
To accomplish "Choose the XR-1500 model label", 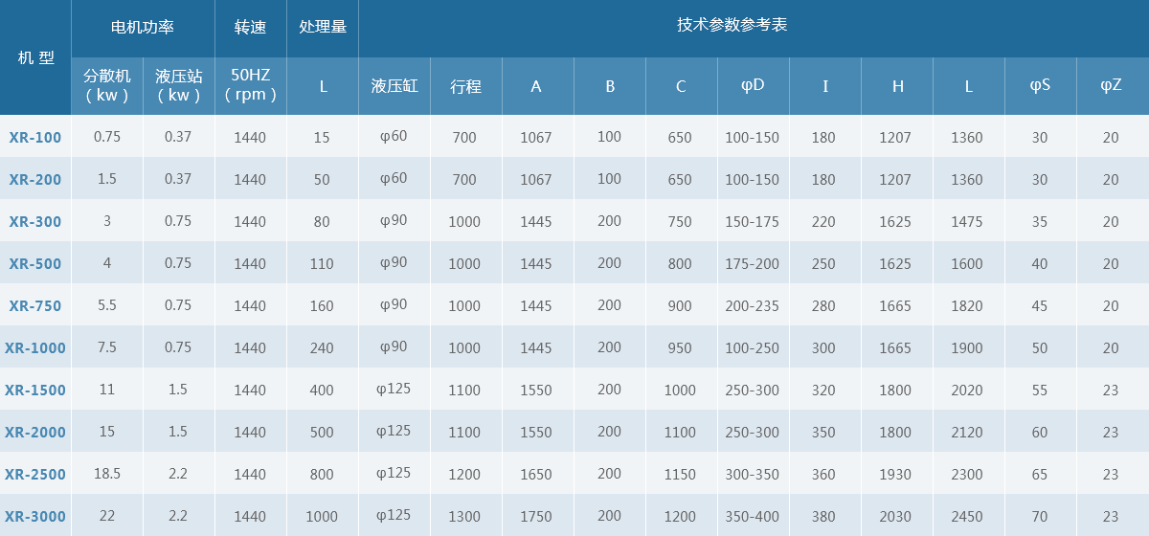I will pos(35,390).
